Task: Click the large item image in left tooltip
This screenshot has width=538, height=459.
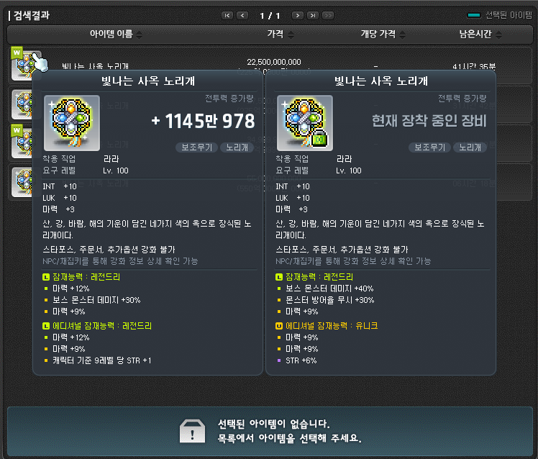Action: pyautogui.click(x=72, y=123)
